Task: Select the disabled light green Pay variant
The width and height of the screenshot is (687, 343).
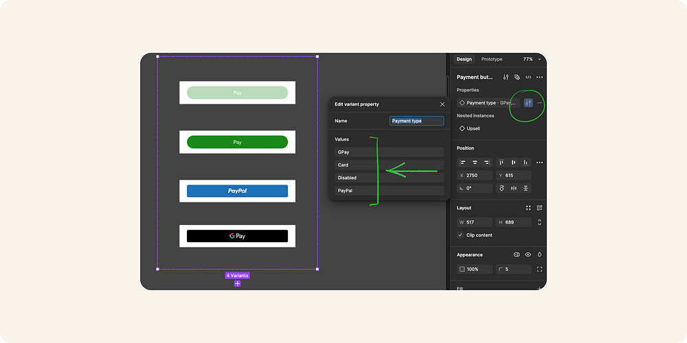Action: 237,93
